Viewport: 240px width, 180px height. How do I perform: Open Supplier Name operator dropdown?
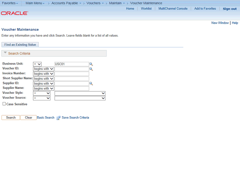(43, 88)
